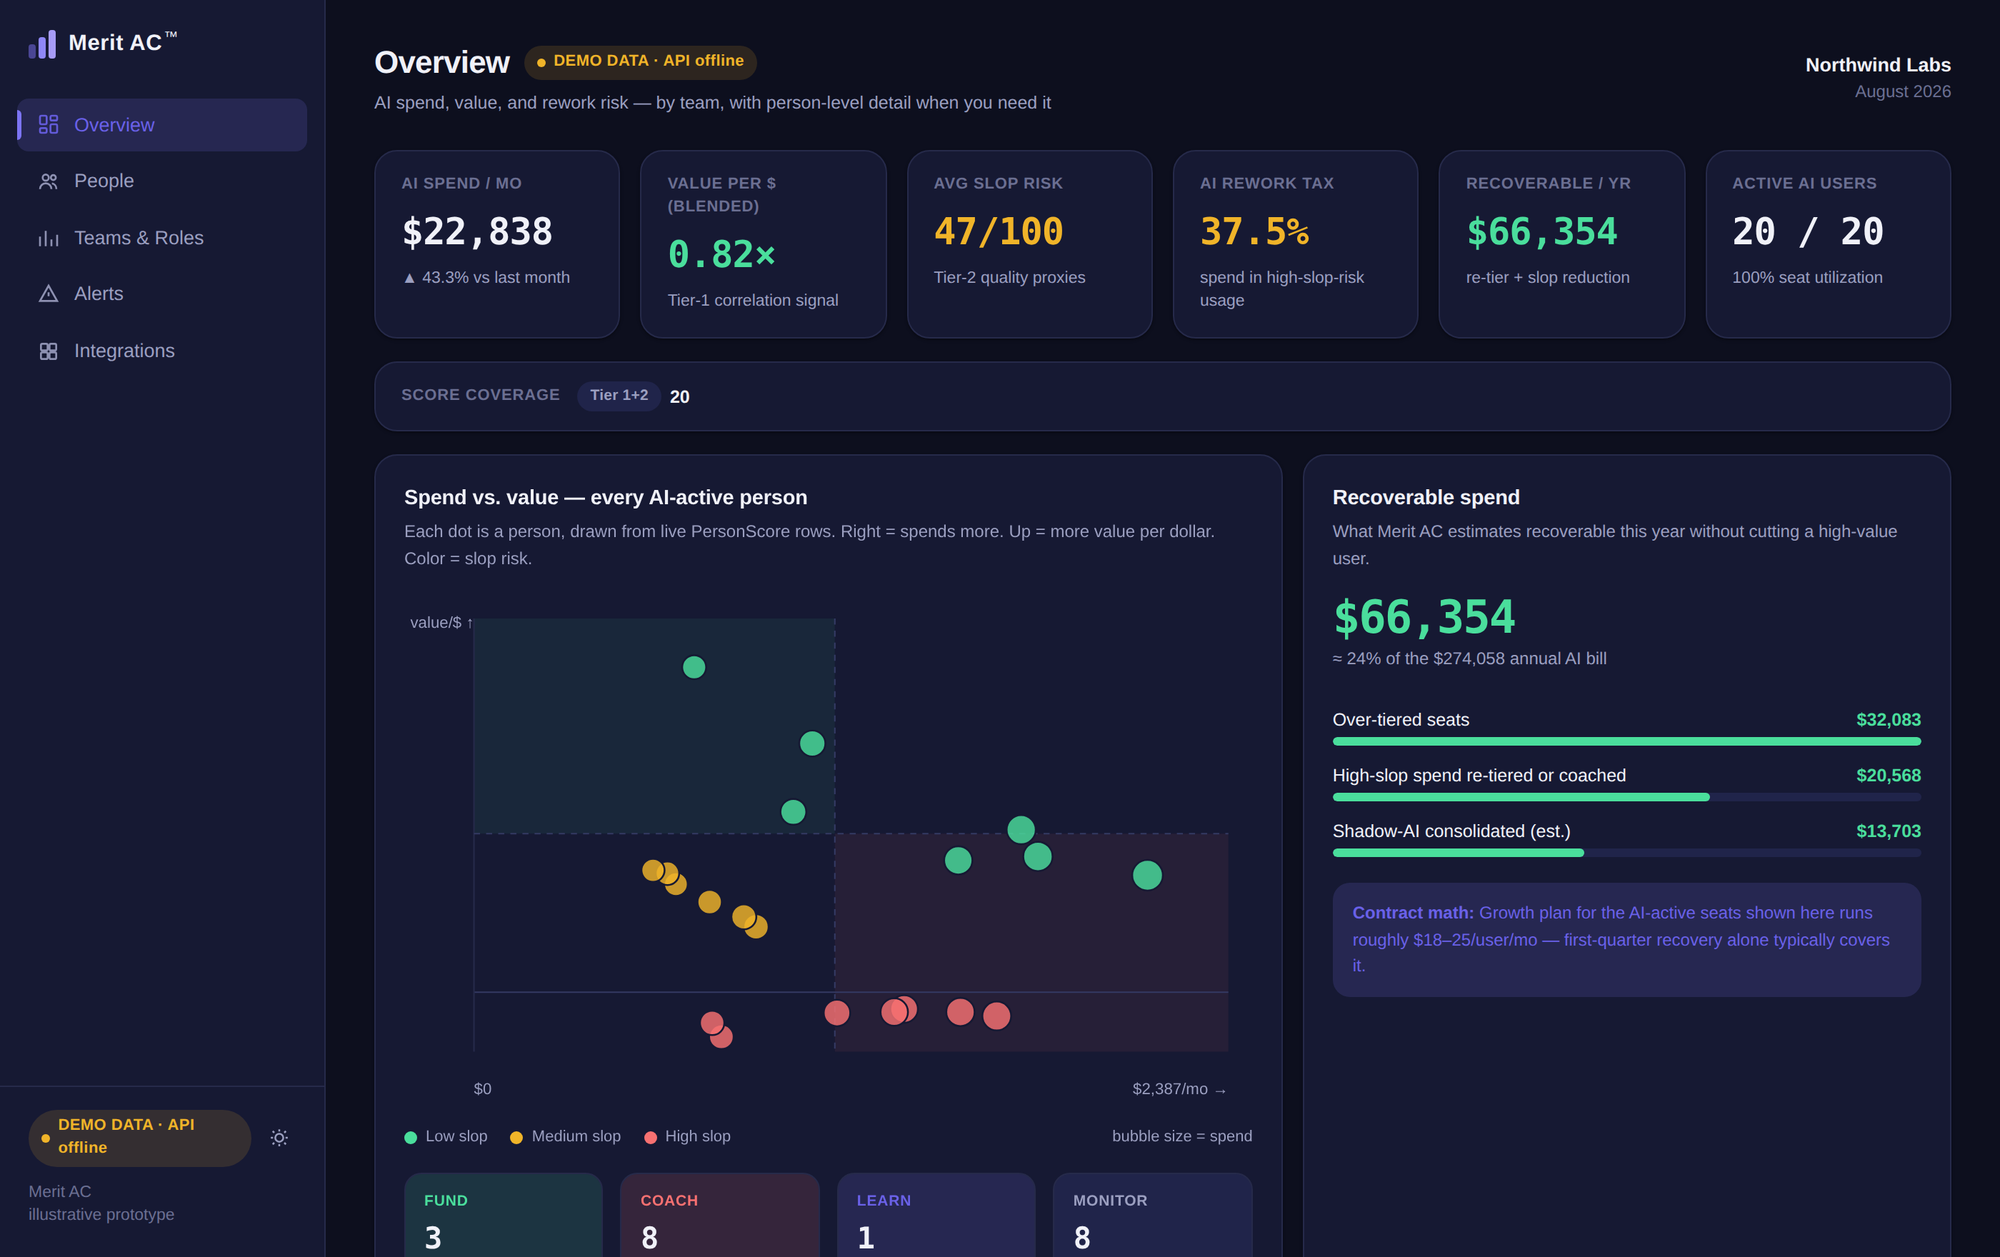Viewport: 2000px width, 1257px height.
Task: Click the August 2026 date label
Action: [x=1903, y=91]
